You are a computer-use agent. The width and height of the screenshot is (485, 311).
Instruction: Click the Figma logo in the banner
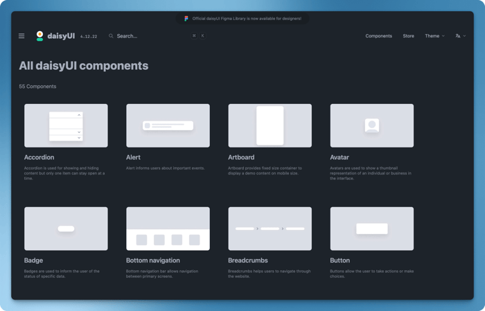pos(186,19)
